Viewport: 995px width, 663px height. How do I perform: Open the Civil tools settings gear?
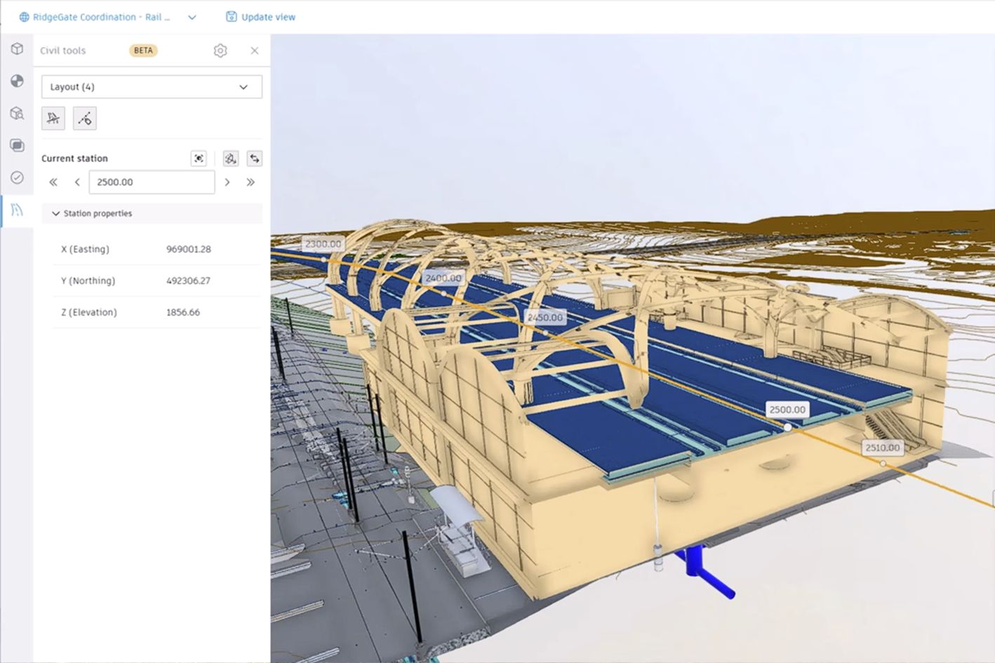click(x=220, y=51)
